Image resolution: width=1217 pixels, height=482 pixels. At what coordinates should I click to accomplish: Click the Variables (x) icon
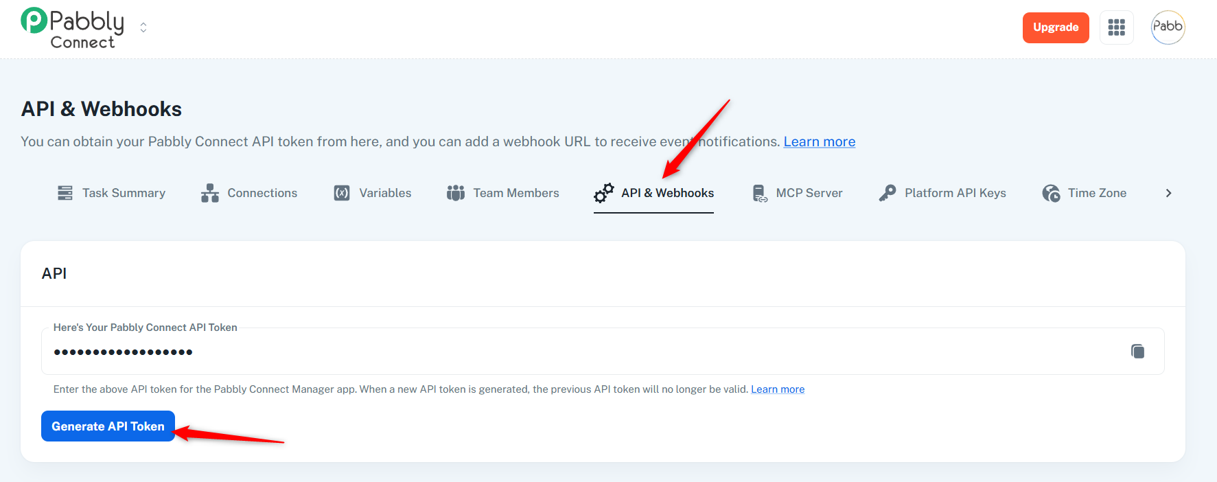pos(342,193)
